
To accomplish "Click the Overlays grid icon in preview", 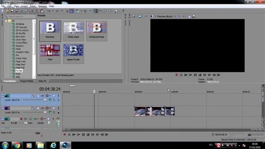I will (x=179, y=17).
